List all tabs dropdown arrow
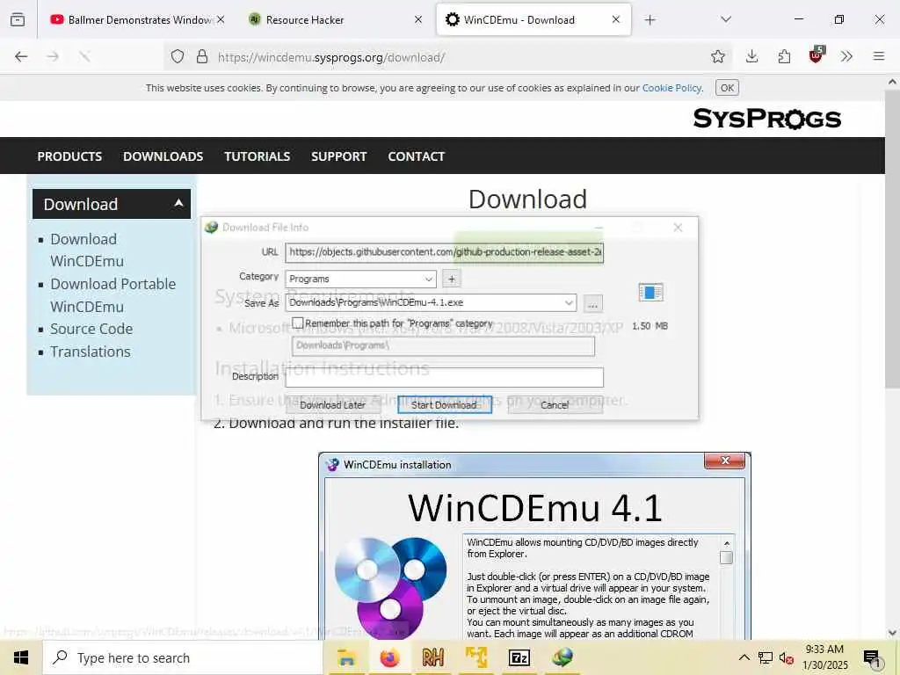 725,20
